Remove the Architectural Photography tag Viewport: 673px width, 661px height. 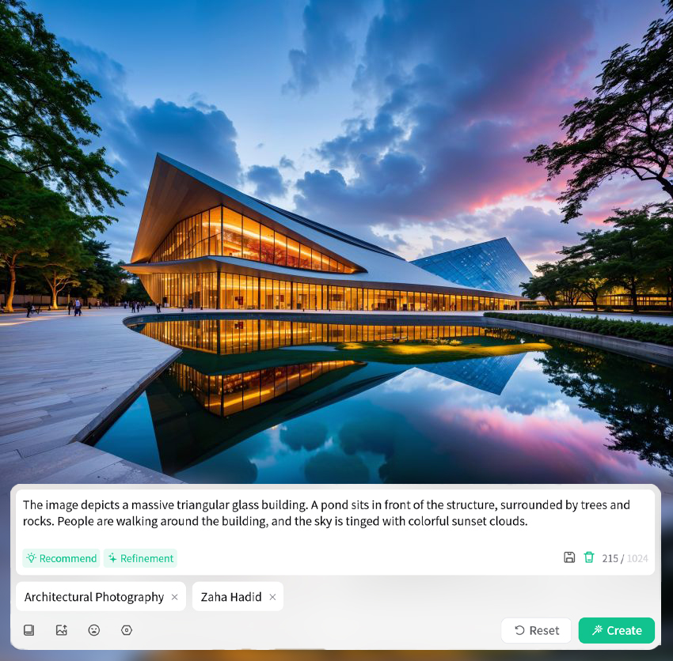pos(175,597)
